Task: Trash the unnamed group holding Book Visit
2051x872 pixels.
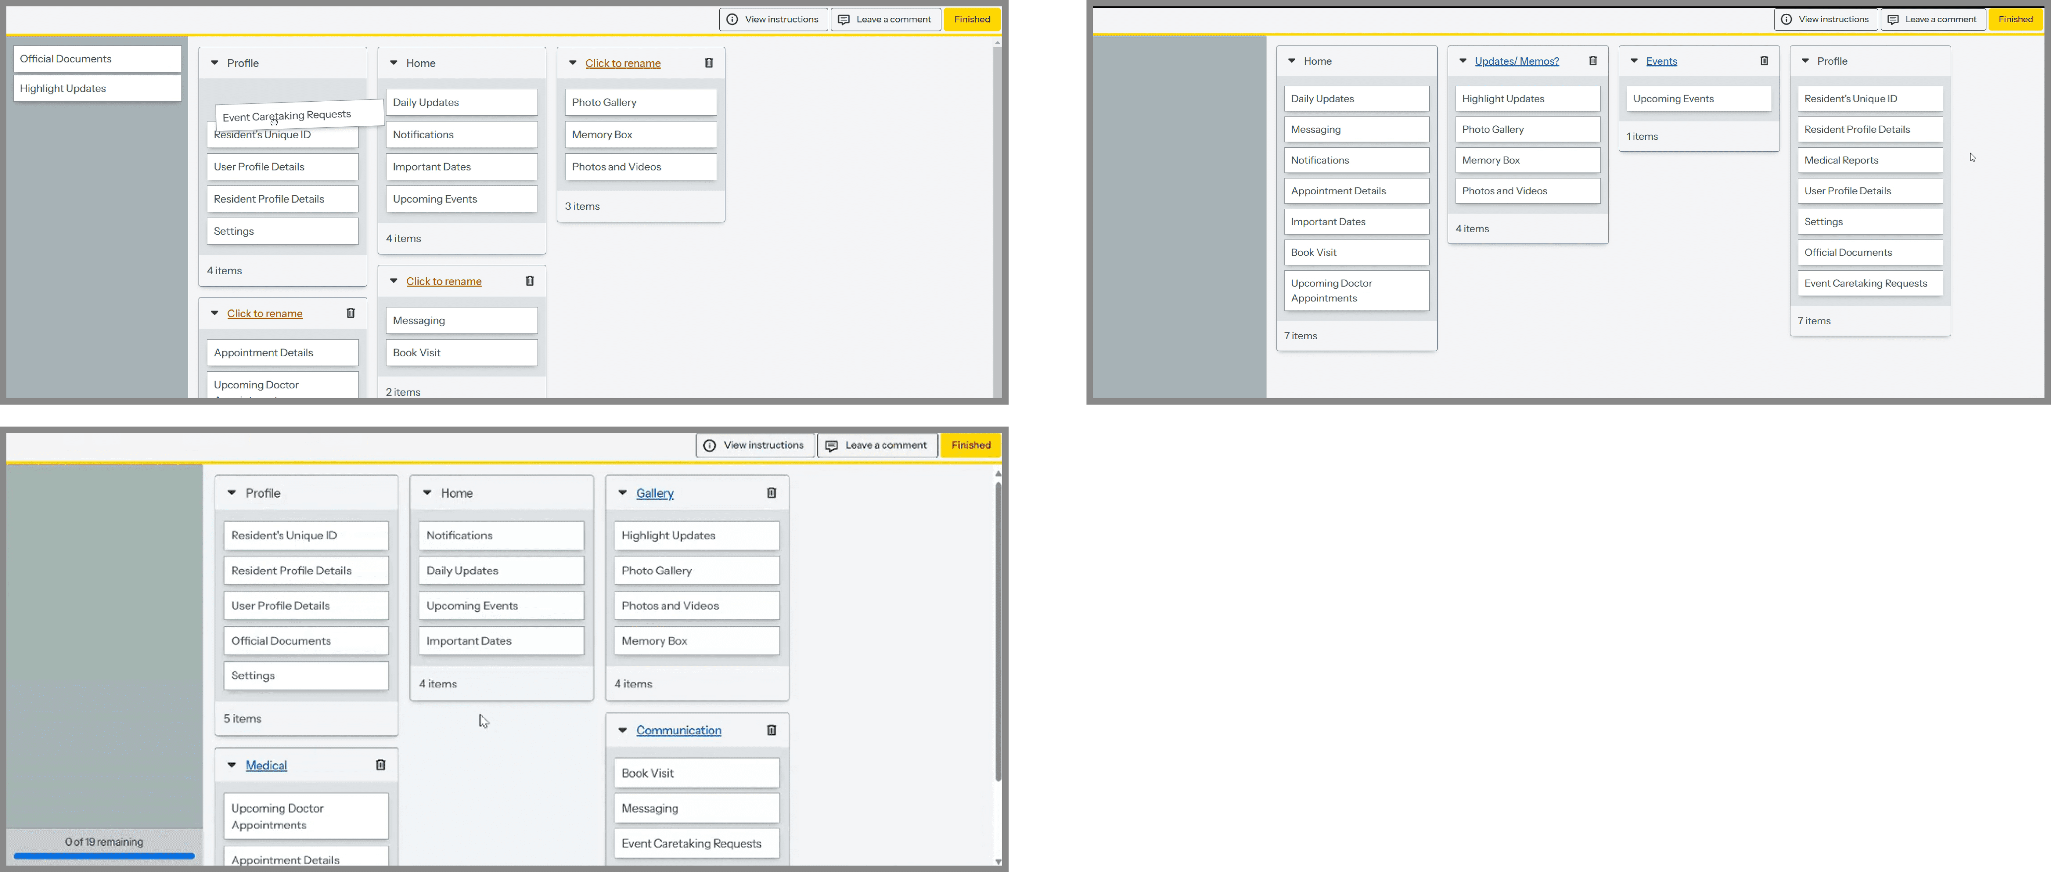Action: click(x=530, y=281)
